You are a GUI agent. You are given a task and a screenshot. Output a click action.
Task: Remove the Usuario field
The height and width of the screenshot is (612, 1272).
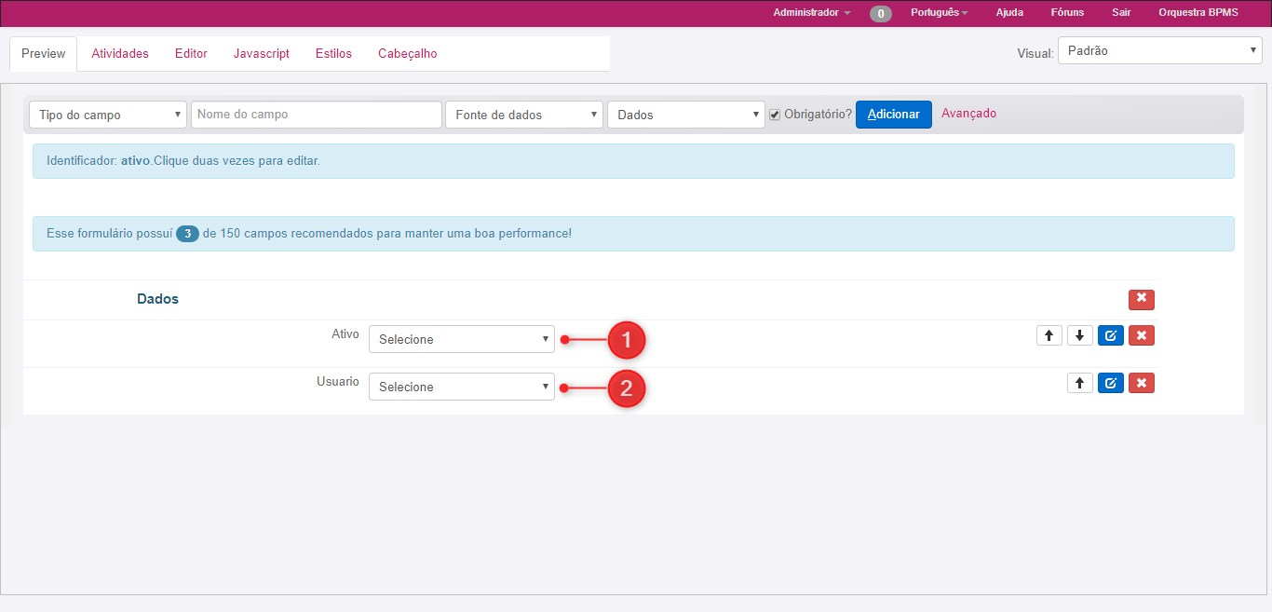tap(1141, 383)
